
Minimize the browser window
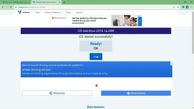click(179, 2)
